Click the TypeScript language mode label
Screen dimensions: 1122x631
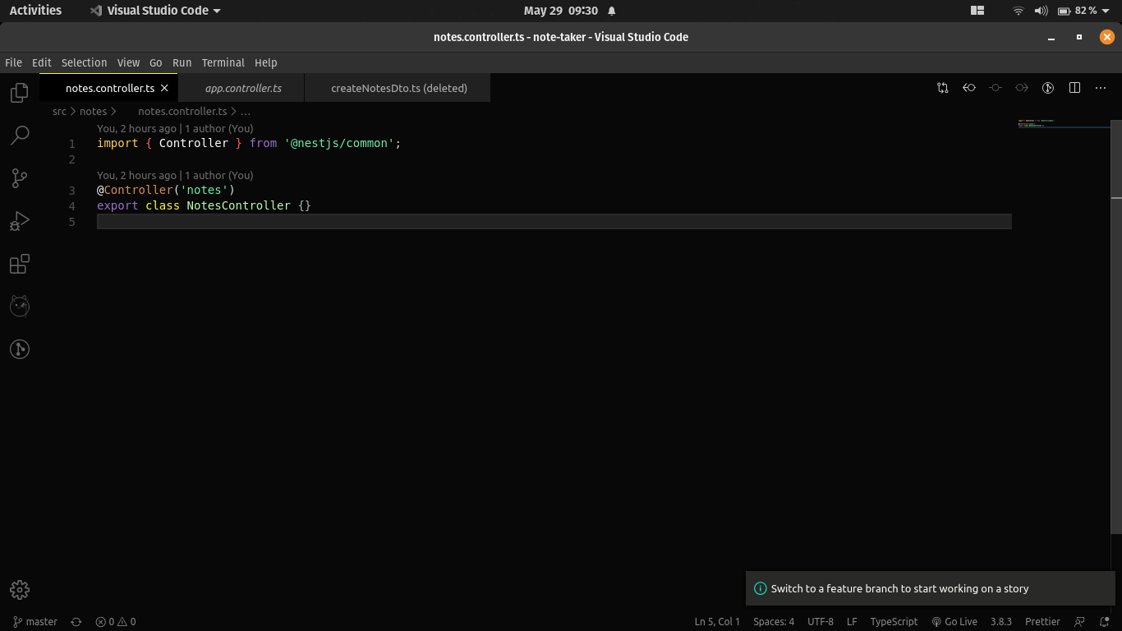pos(894,621)
